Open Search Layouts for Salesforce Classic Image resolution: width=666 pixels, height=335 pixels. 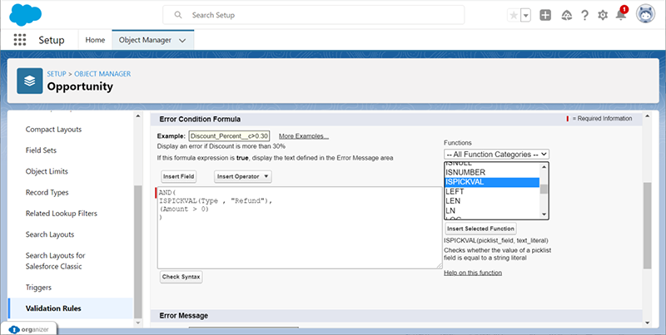point(55,261)
